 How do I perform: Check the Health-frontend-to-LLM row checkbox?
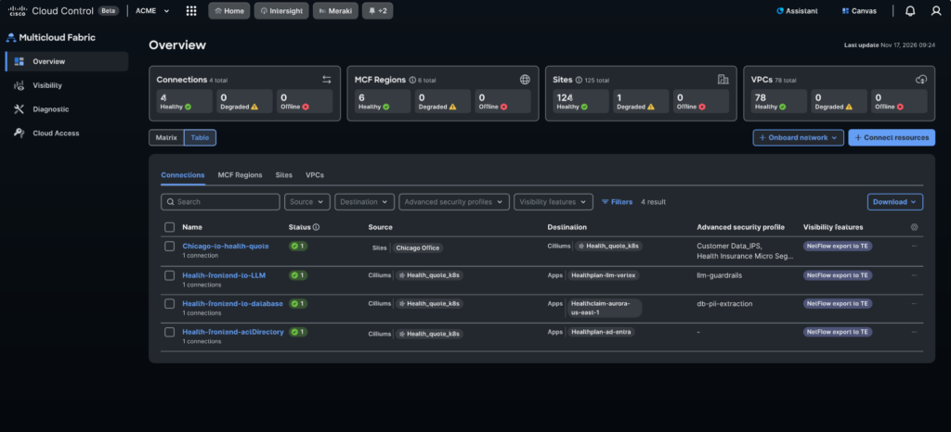point(170,275)
